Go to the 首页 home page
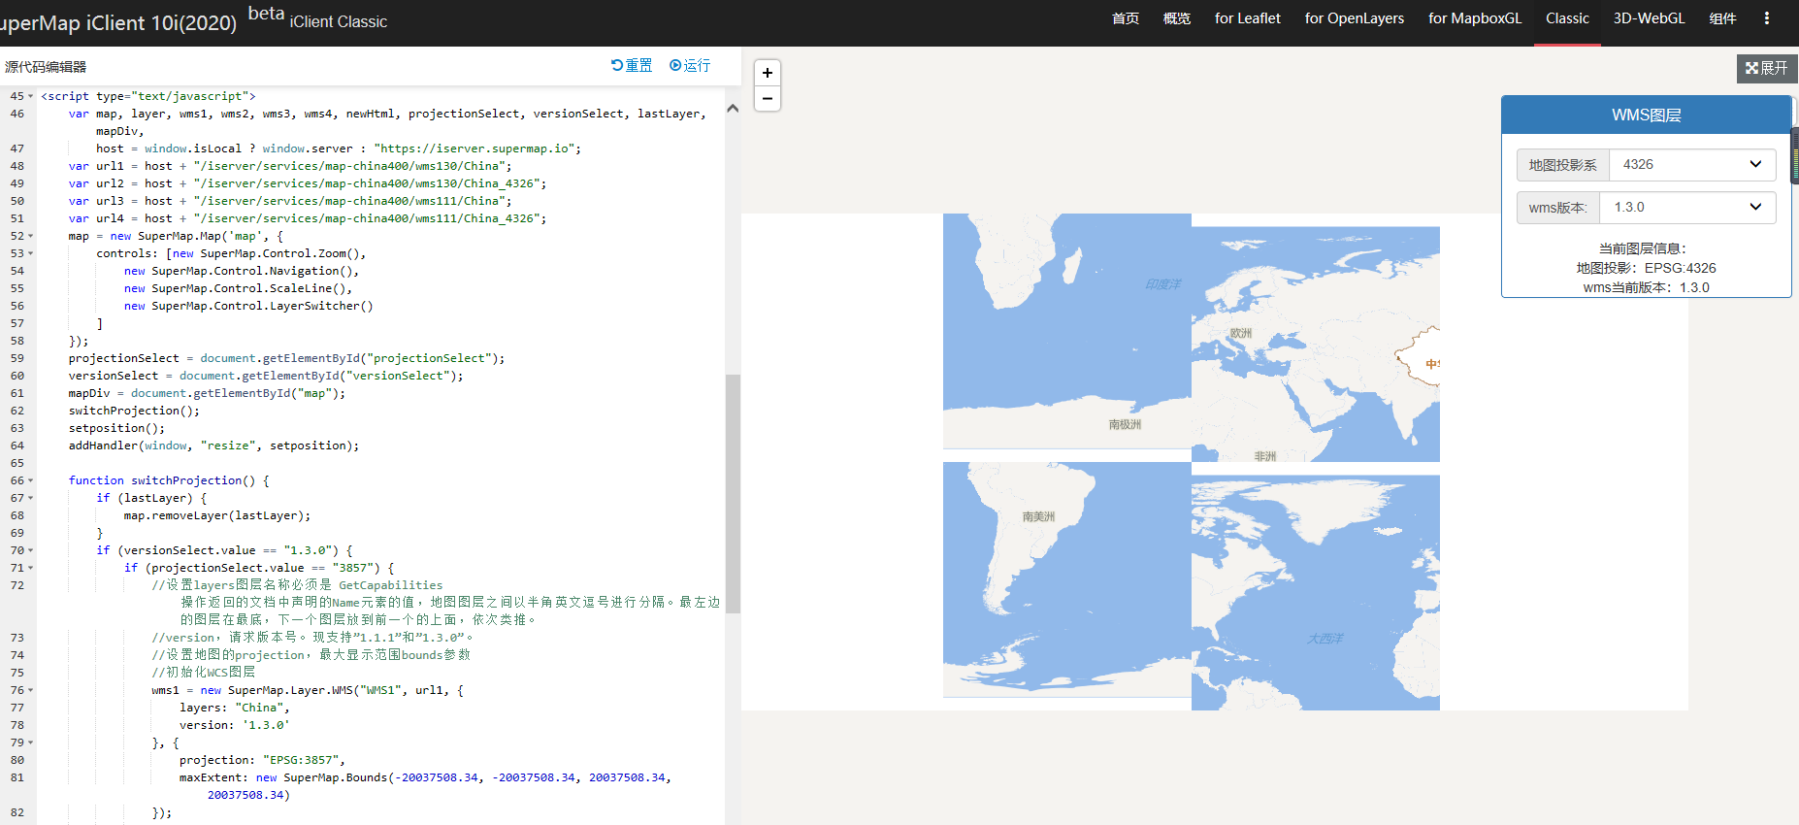1799x825 pixels. [1126, 18]
